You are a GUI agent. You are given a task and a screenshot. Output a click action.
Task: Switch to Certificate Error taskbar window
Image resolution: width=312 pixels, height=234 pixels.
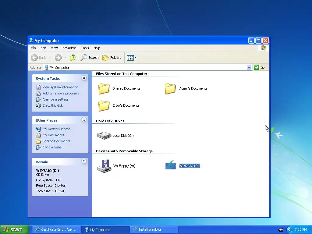56,230
